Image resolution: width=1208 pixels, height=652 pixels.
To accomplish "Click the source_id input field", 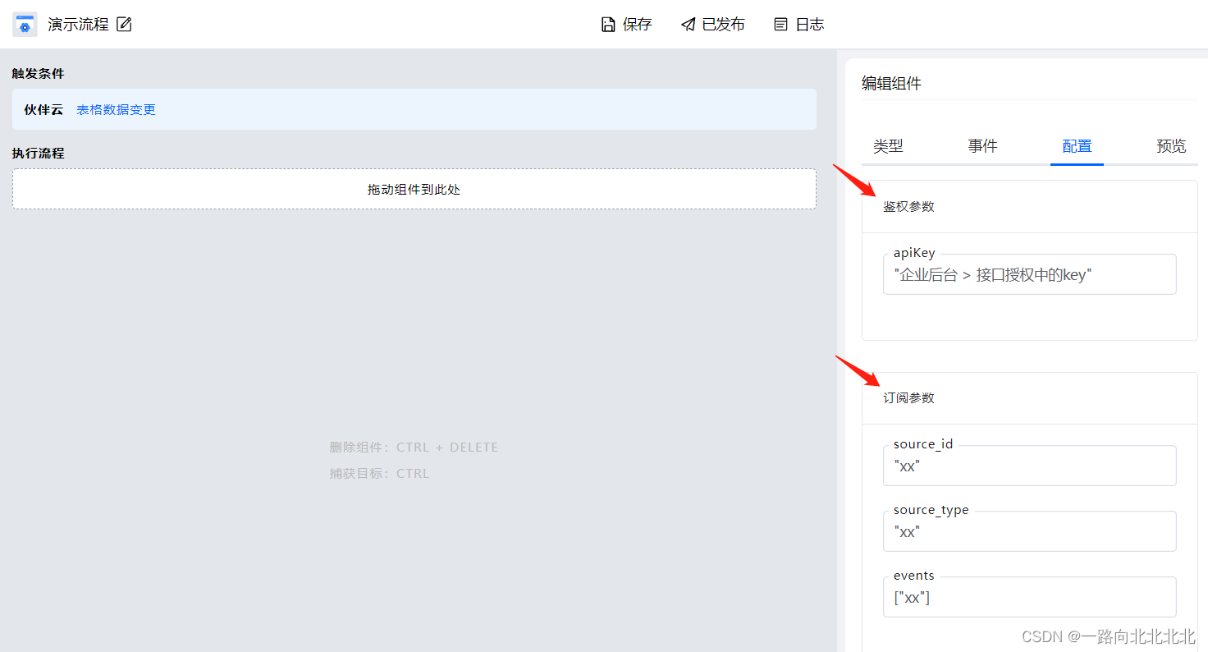I will (1029, 466).
